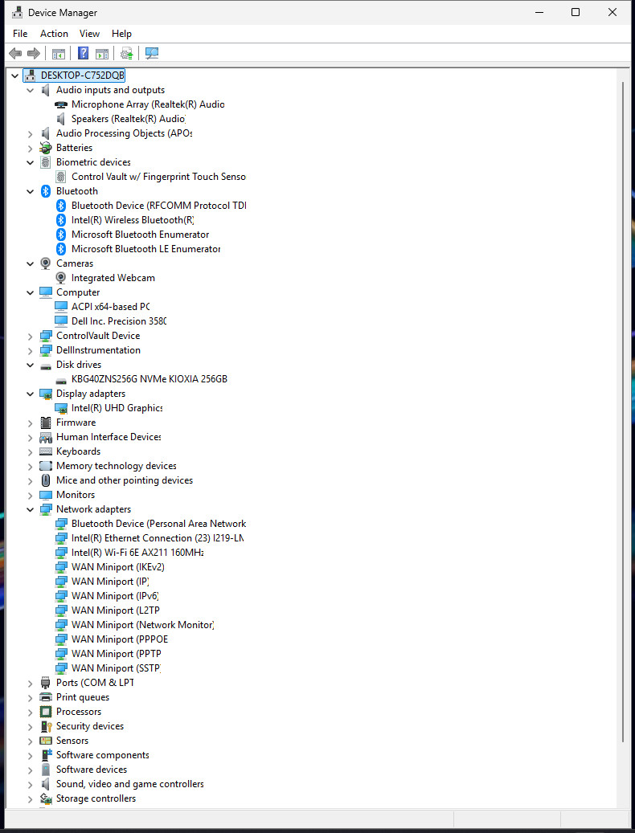
Task: Click the Security devices key icon
Action: [x=46, y=726]
